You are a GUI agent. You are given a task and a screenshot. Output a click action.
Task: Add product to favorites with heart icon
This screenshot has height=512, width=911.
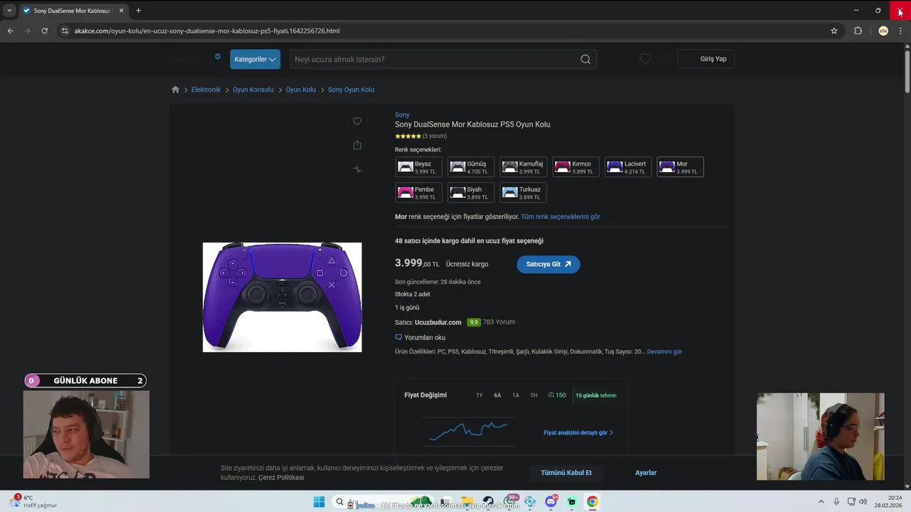(357, 122)
